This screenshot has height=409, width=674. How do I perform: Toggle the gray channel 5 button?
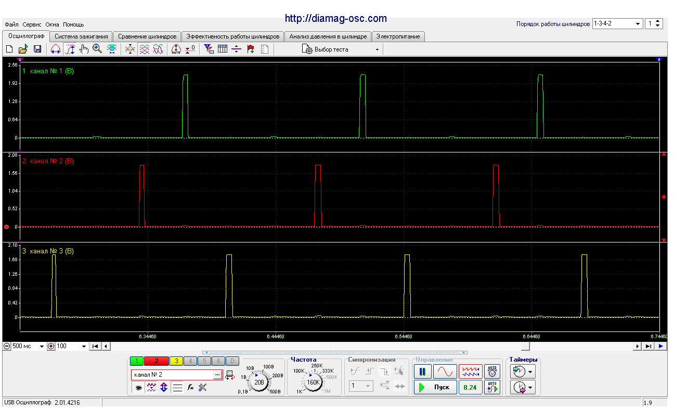pos(204,361)
